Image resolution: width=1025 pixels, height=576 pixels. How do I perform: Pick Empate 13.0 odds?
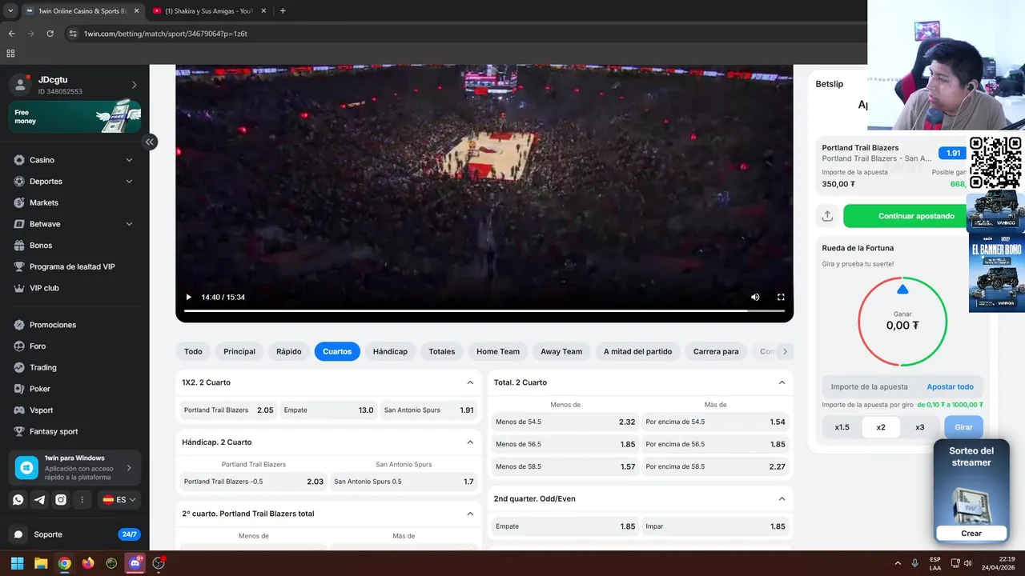328,410
